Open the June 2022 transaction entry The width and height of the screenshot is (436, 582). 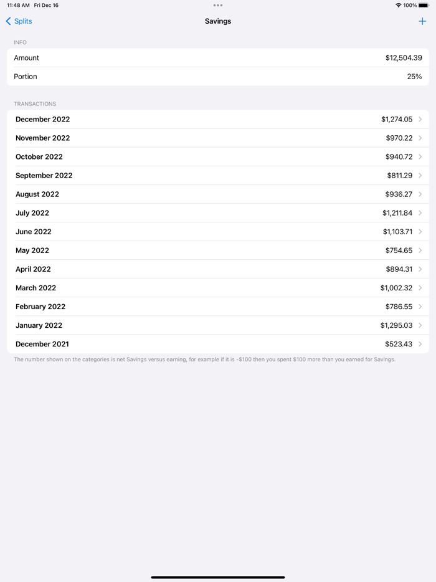[218, 231]
